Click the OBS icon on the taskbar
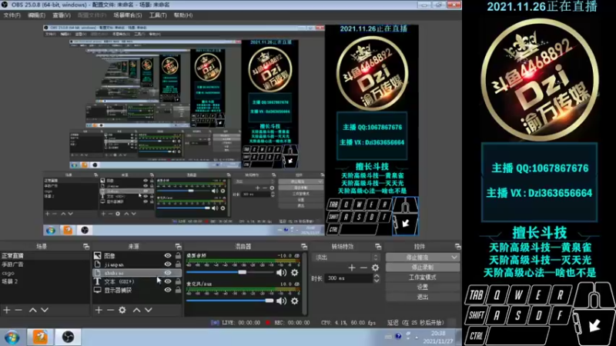The width and height of the screenshot is (616, 346). click(x=68, y=337)
